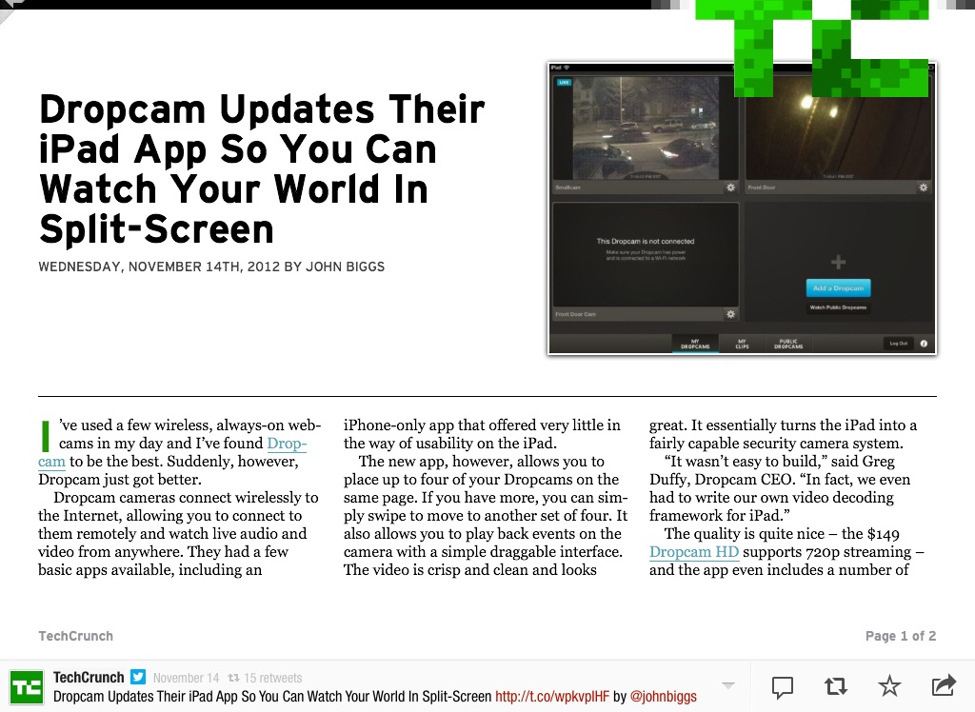
Task: Expand the tweet bar dropdown arrow
Action: tap(728, 685)
